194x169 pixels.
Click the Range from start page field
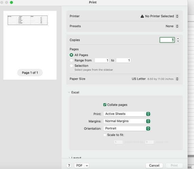coord(102,61)
